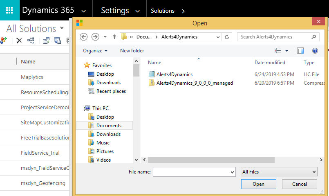The height and width of the screenshot is (196, 329).
Task: Open the Dynamics 365 app launcher grid
Action: coord(9,10)
